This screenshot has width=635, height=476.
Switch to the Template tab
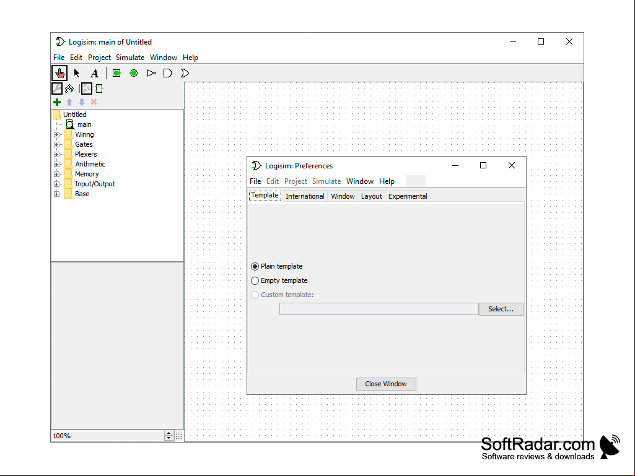[x=265, y=196]
